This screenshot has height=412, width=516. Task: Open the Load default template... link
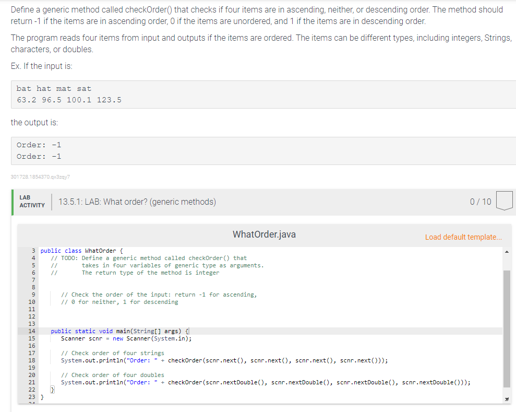[x=463, y=237]
